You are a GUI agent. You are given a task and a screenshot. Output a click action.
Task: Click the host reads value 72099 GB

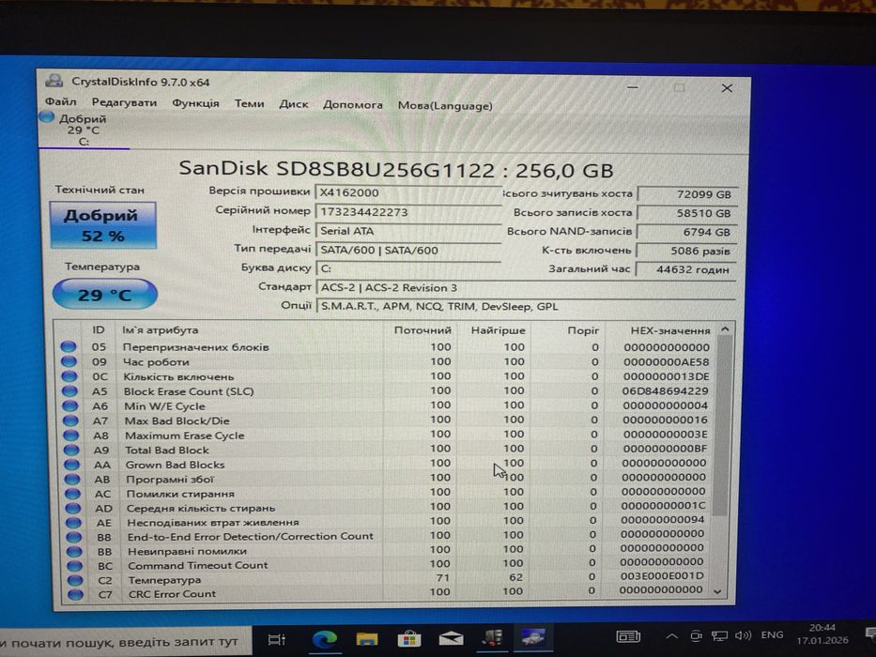[687, 194]
